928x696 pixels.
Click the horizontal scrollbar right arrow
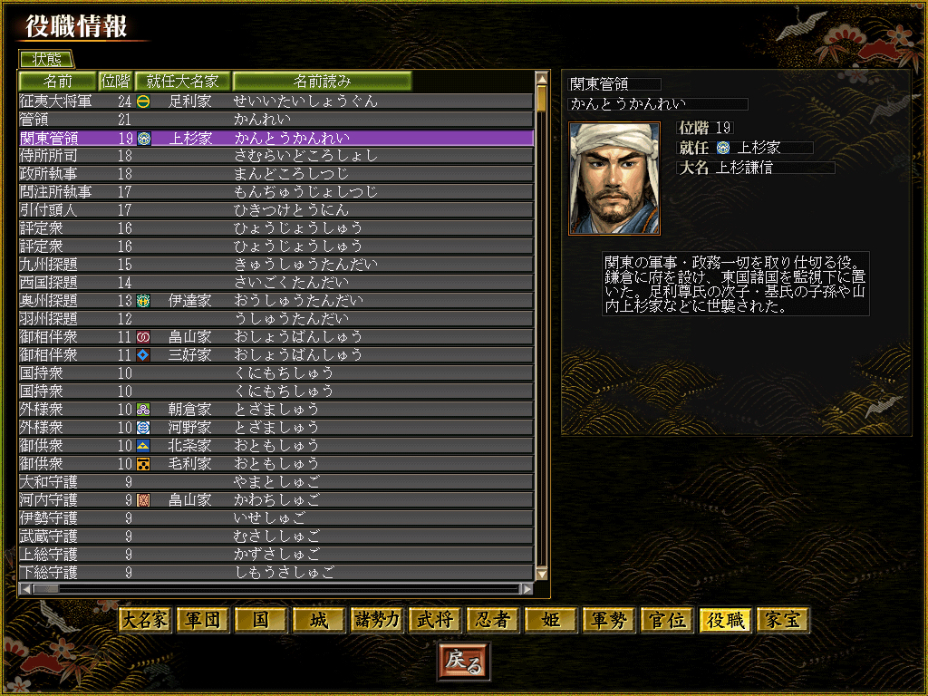pyautogui.click(x=527, y=589)
